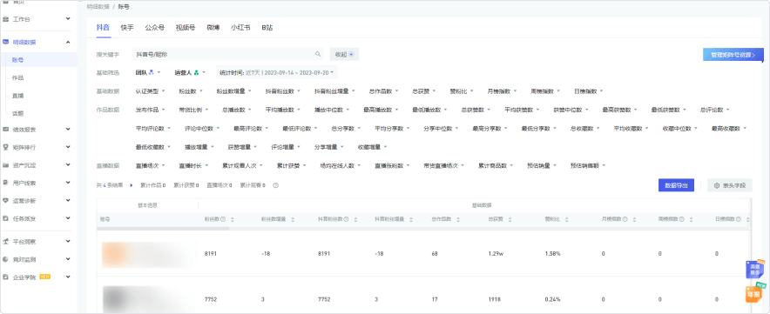Click the 运营诊断 sidebar icon
770x314 pixels.
tap(5, 200)
